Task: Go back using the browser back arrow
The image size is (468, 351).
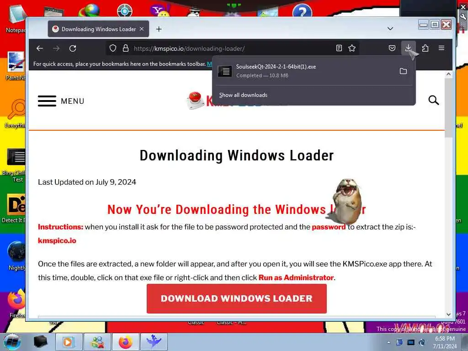Action: [x=40, y=48]
